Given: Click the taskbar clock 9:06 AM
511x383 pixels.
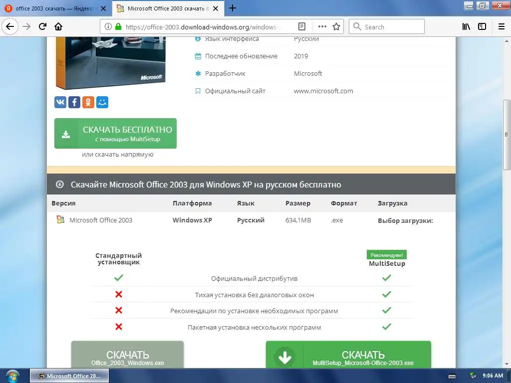Looking at the screenshot, I should (x=493, y=376).
